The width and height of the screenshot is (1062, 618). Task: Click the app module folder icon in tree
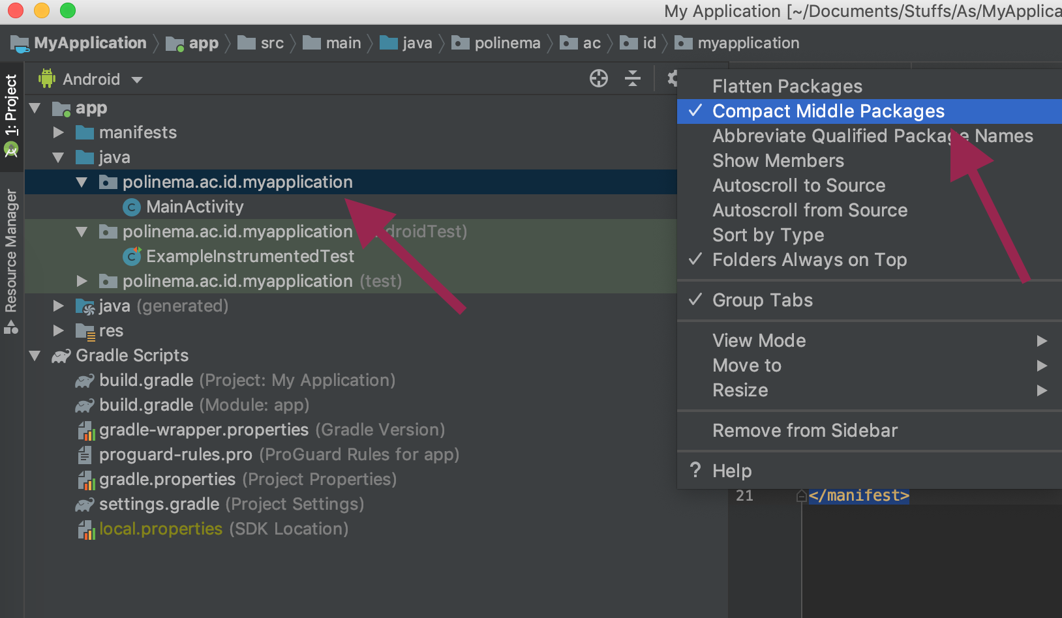pyautogui.click(x=61, y=109)
